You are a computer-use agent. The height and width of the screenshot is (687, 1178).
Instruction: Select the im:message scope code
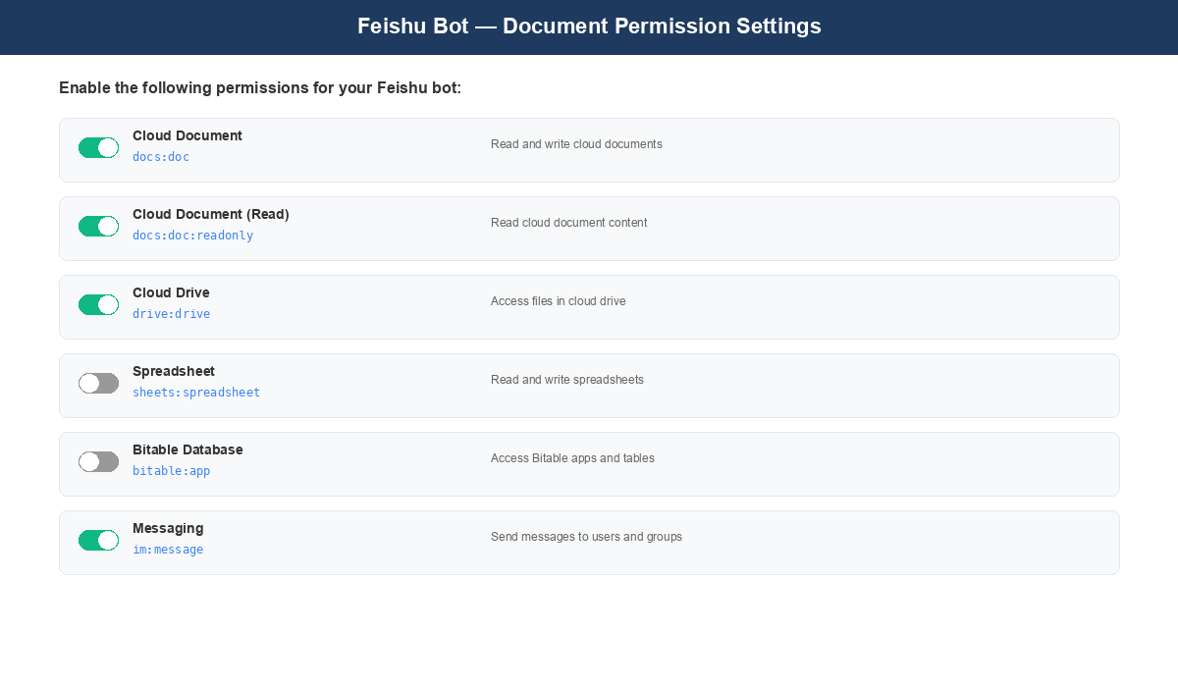coord(168,550)
